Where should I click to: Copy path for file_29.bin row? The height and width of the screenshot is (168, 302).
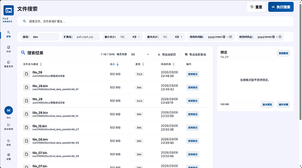pos(193,87)
